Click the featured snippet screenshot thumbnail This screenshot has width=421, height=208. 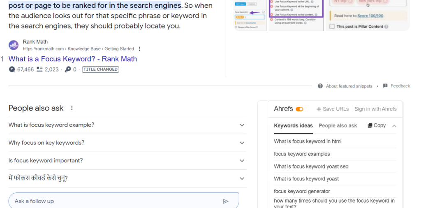tap(322, 15)
